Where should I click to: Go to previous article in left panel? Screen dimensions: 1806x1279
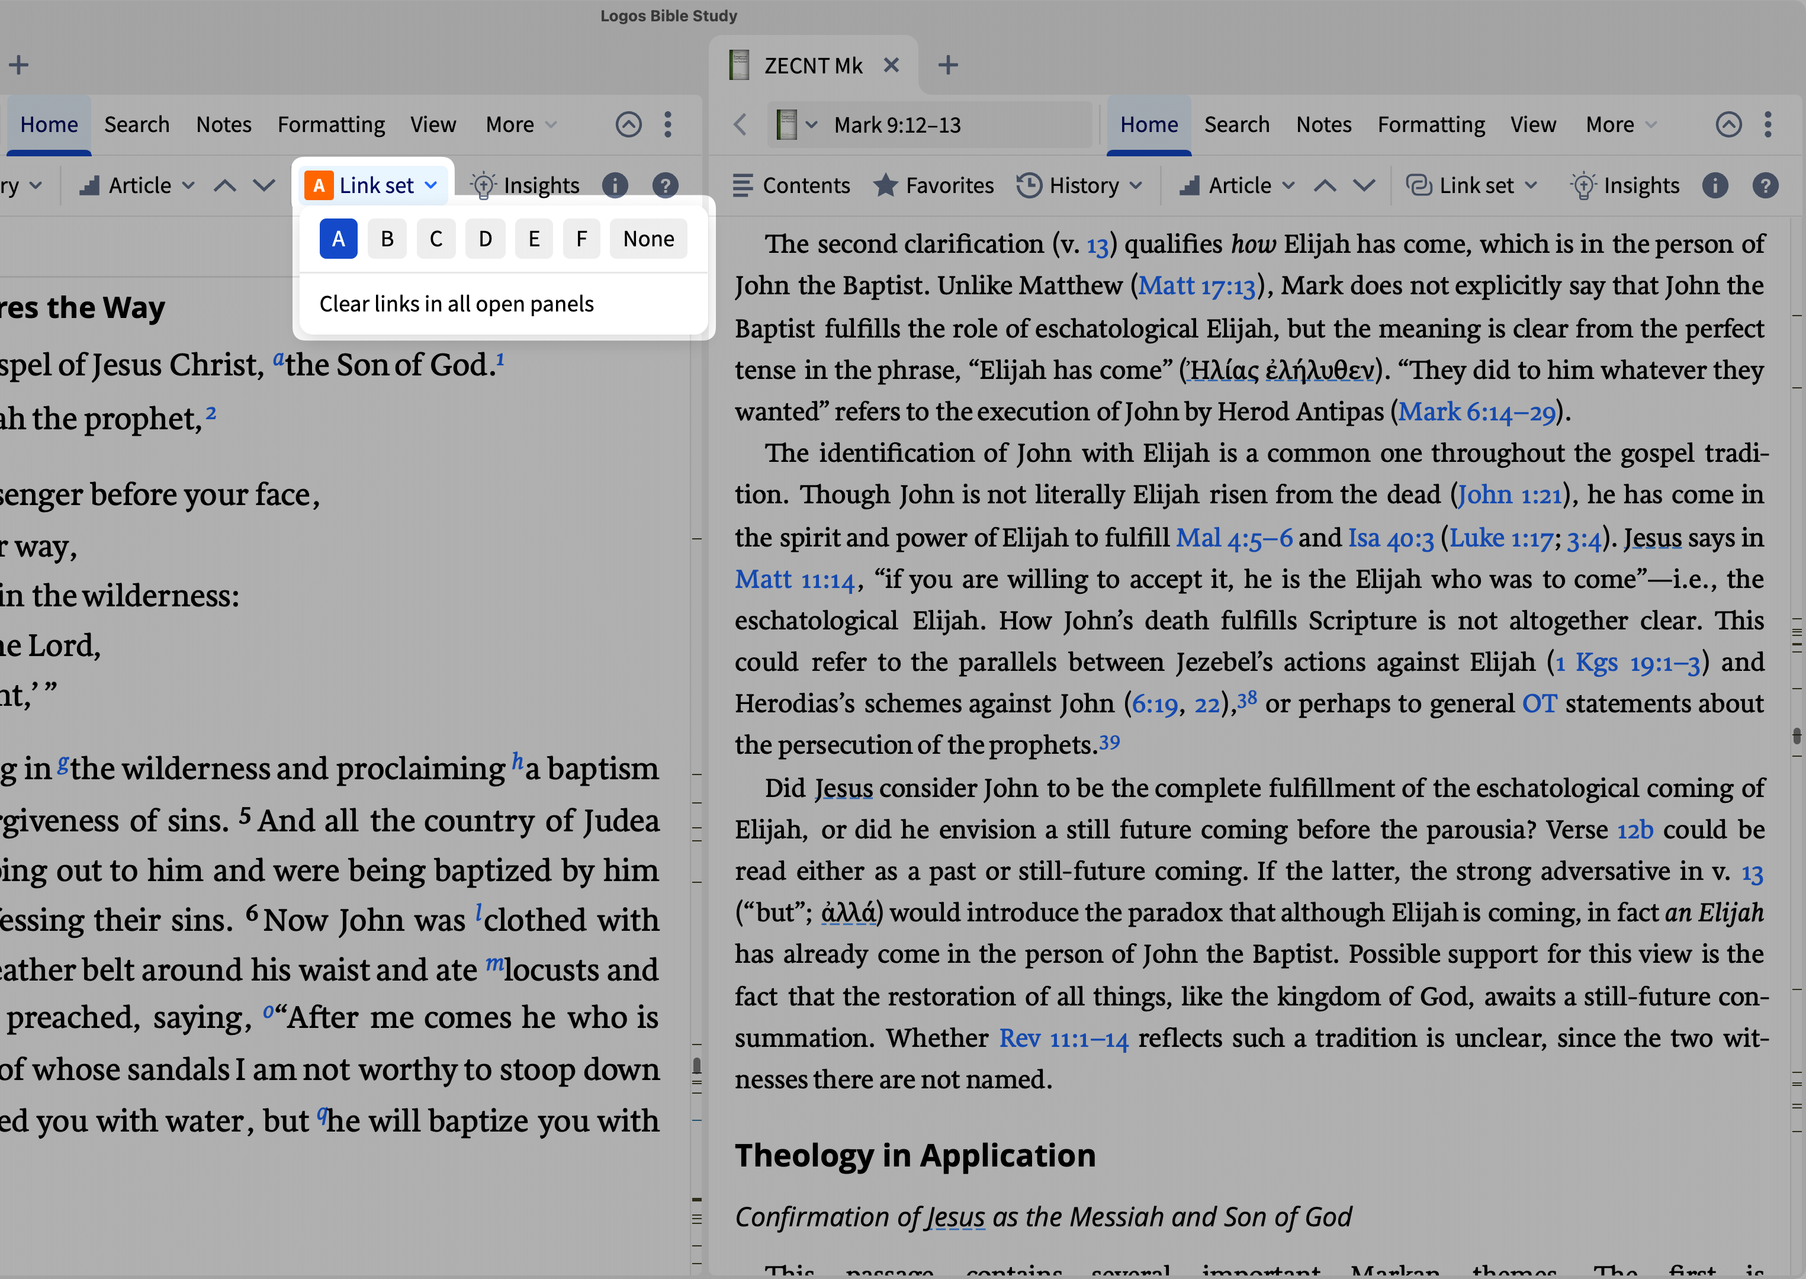(x=225, y=186)
